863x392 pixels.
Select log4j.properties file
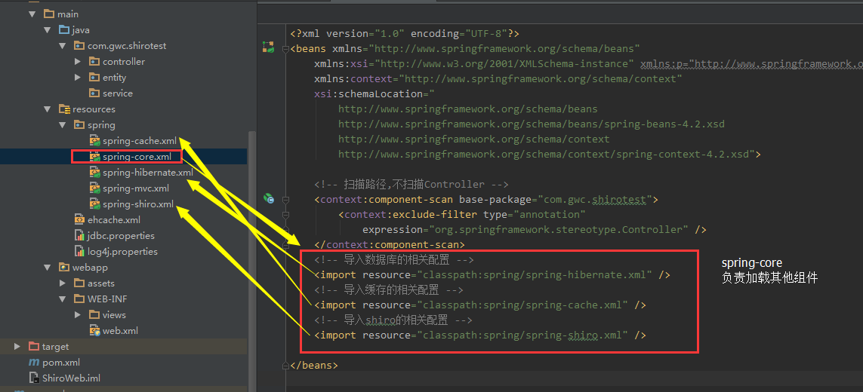(122, 252)
